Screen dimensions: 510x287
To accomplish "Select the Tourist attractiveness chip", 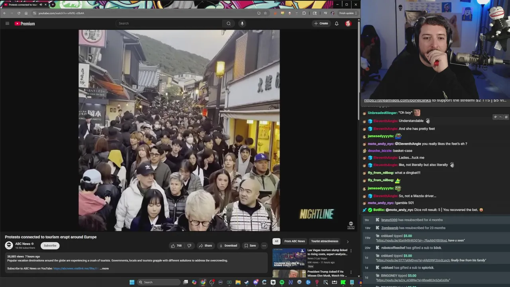I will point(325,241).
